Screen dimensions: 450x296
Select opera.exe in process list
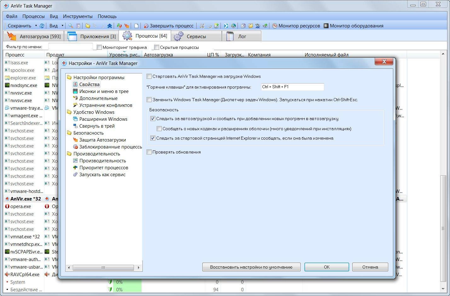pos(20,206)
